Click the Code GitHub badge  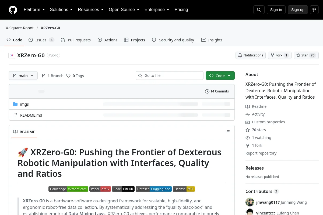pos(123,189)
